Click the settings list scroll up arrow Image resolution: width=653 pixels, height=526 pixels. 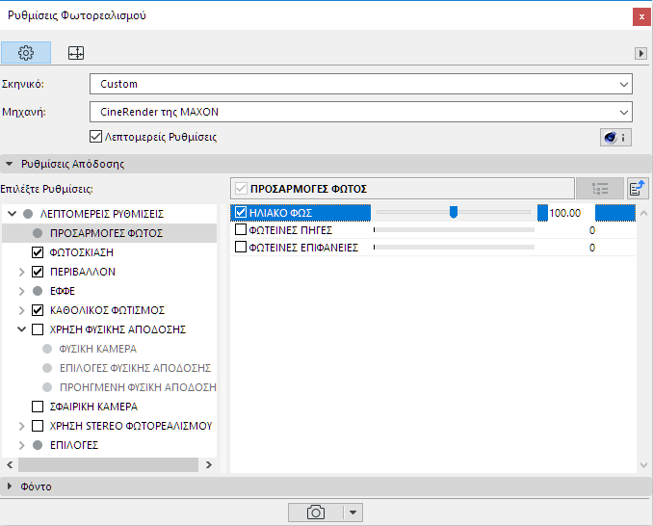(643, 213)
